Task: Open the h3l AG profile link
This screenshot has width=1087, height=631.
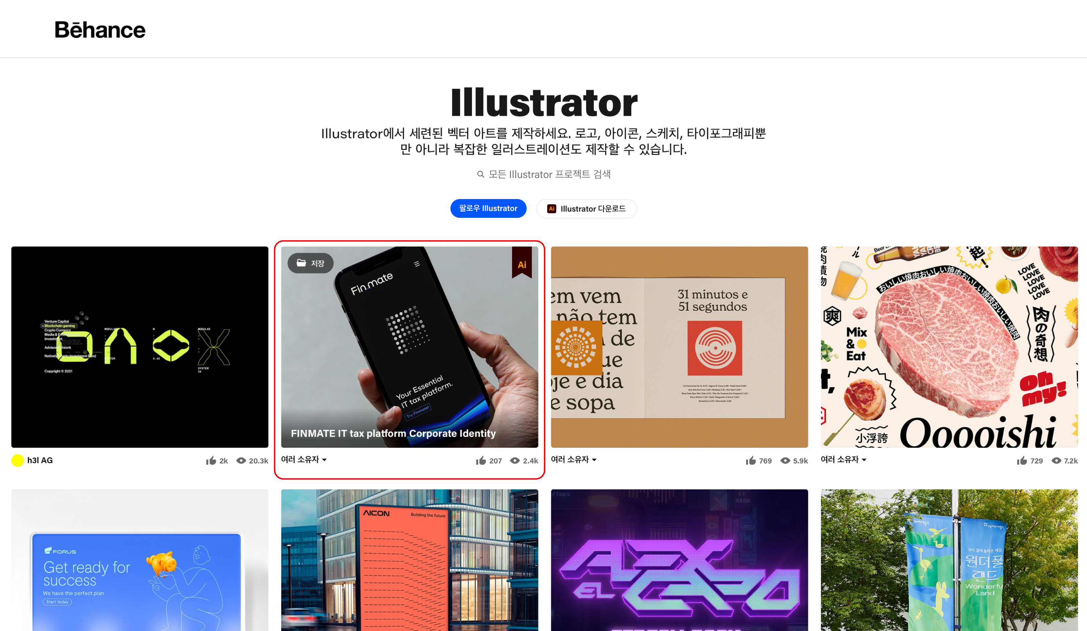Action: tap(40, 460)
